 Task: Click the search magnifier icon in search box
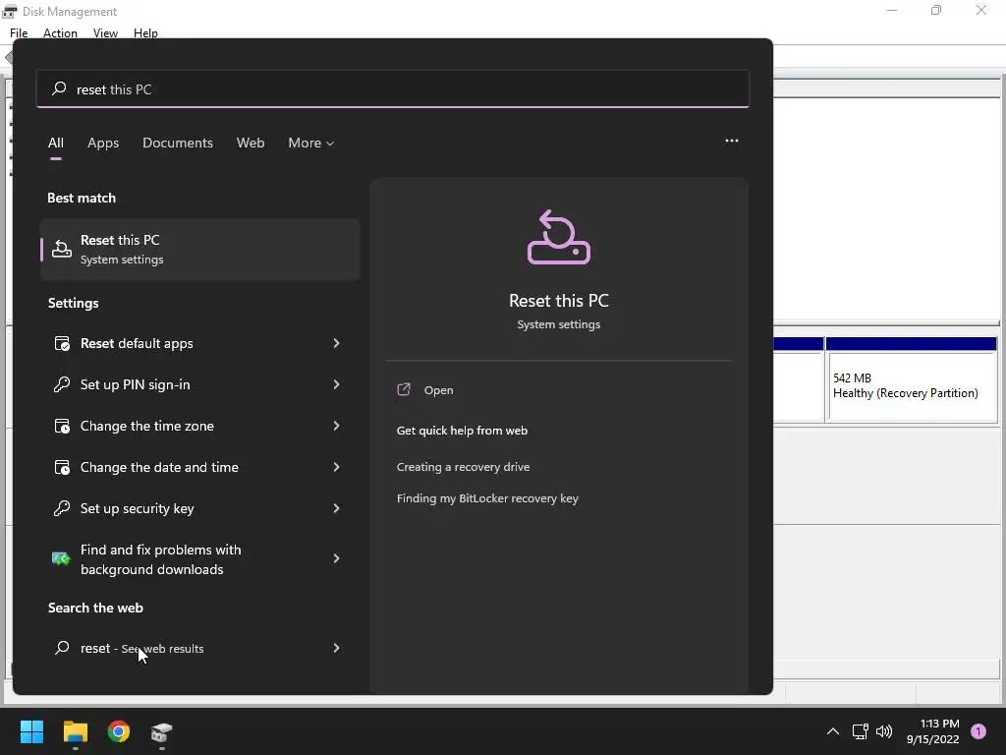click(59, 88)
